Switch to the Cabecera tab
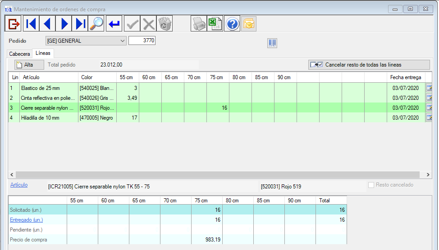439x250 pixels. pos(19,54)
